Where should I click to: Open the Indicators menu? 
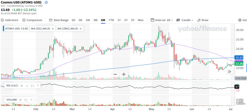(x=10, y=20)
